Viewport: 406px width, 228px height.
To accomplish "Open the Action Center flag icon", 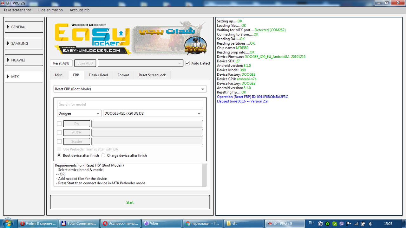I will point(349,224).
